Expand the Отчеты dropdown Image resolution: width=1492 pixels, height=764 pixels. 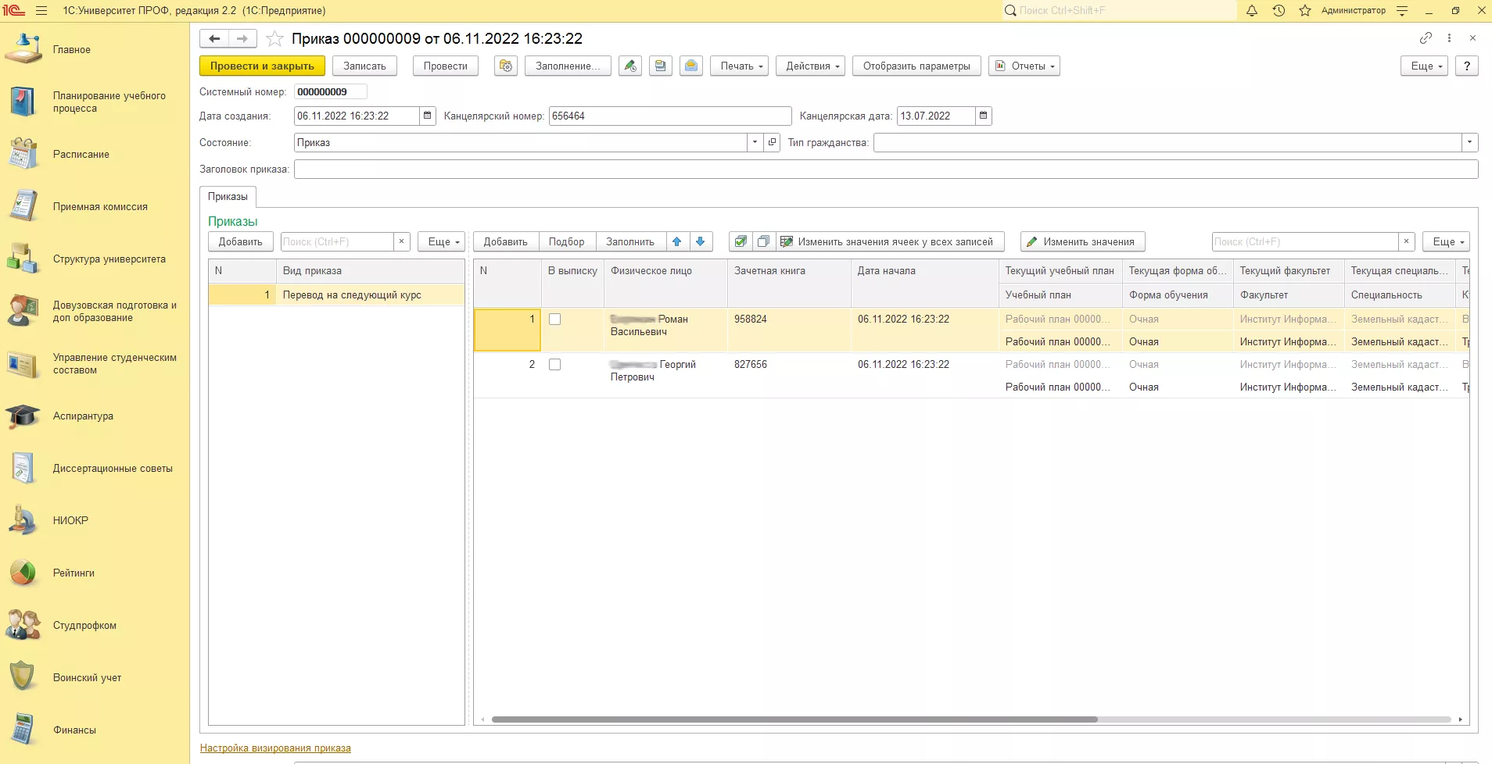pyautogui.click(x=1024, y=66)
